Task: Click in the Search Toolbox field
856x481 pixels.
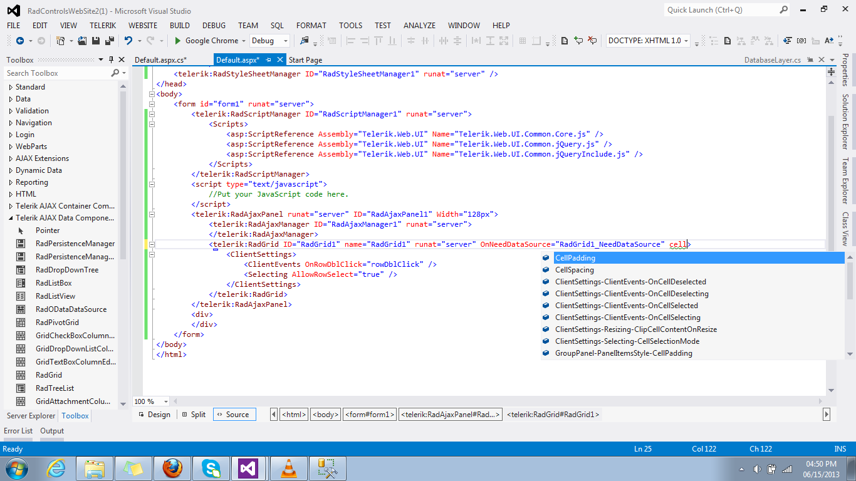Action: (56, 73)
